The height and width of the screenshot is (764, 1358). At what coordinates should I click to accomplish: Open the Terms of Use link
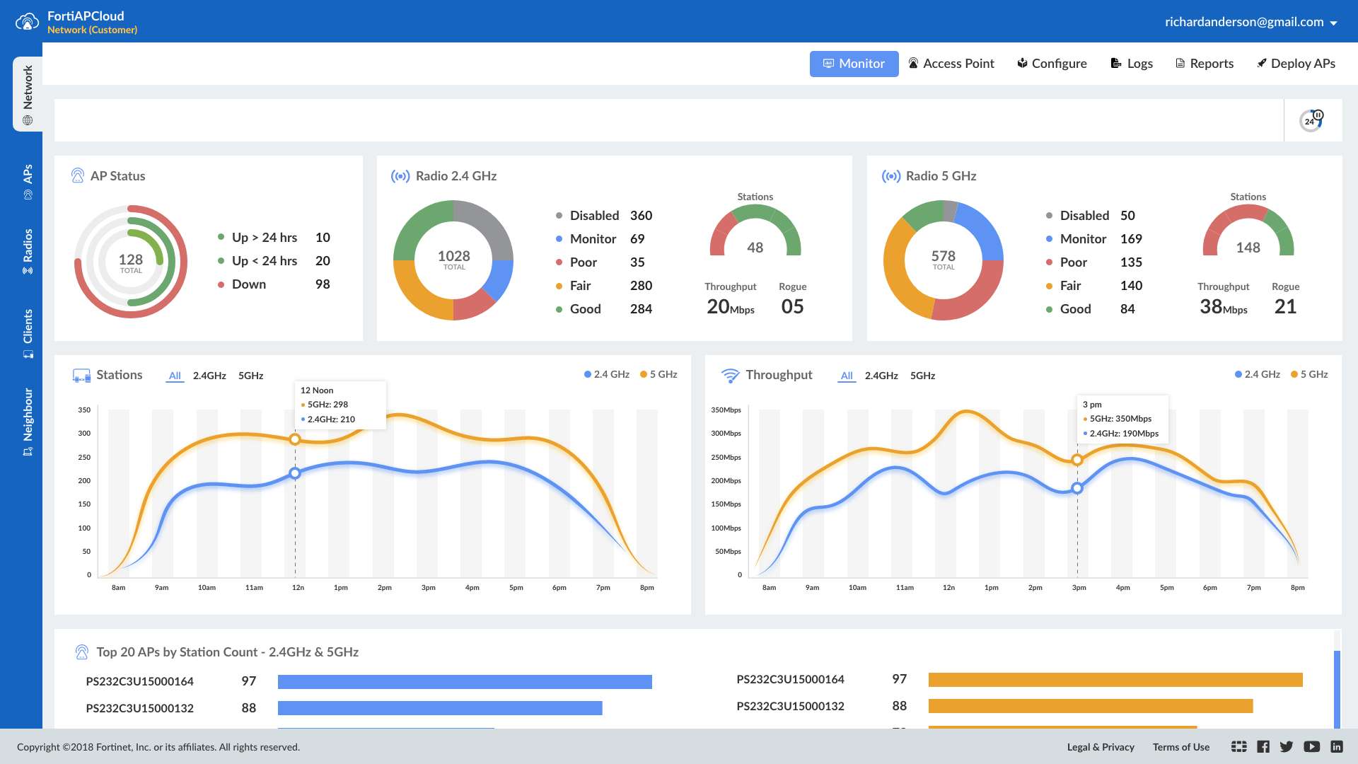pyautogui.click(x=1180, y=747)
